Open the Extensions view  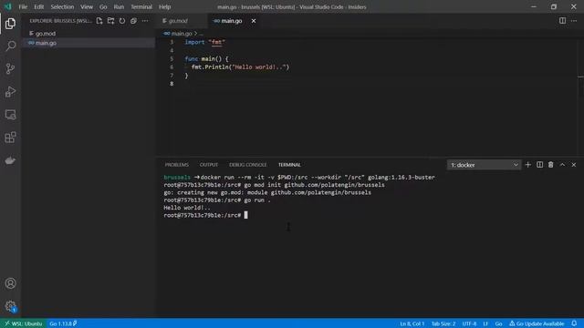tap(10, 138)
